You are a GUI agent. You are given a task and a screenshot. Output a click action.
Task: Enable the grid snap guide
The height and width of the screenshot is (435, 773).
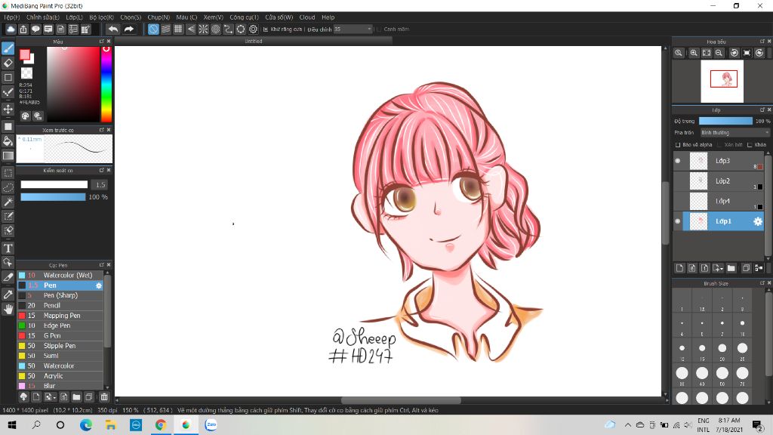pyautogui.click(x=178, y=29)
